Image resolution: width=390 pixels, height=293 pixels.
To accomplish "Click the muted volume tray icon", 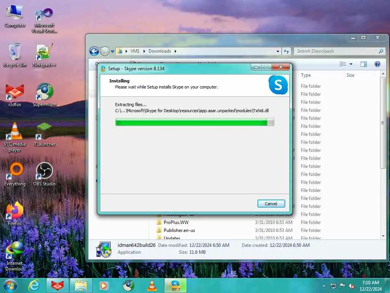I will [x=352, y=286].
